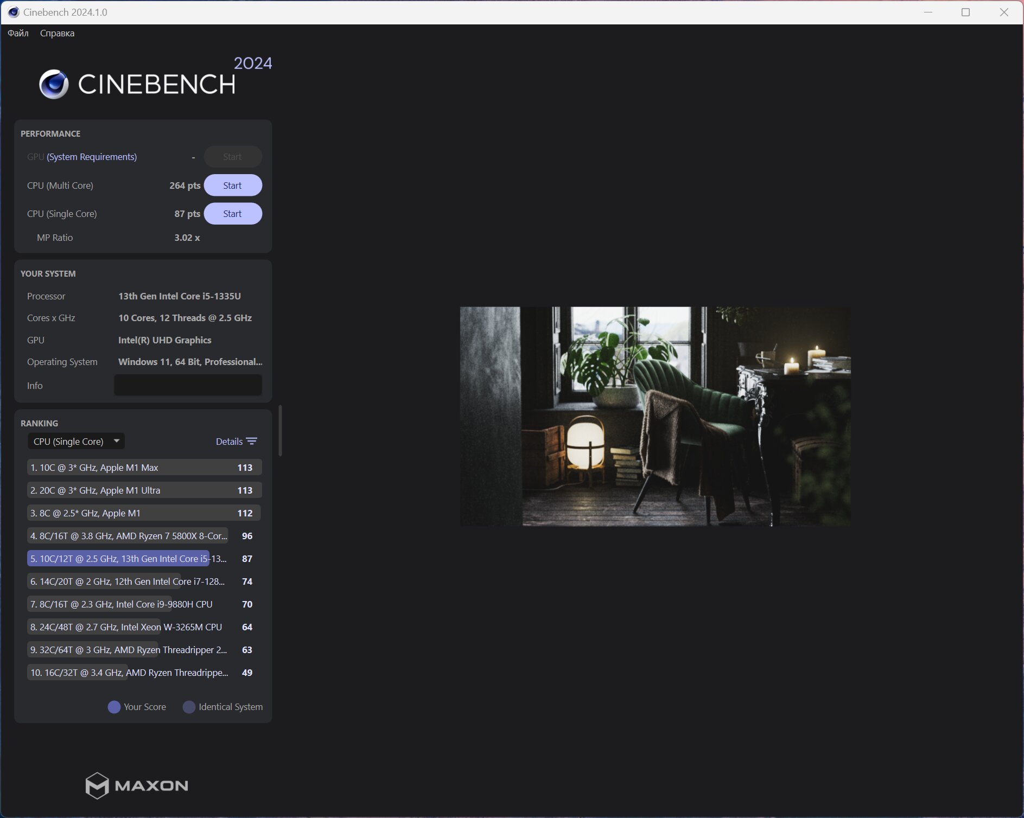Image resolution: width=1024 pixels, height=818 pixels.
Task: Open the CPU (Single Core) ranking dropdown
Action: 76,441
